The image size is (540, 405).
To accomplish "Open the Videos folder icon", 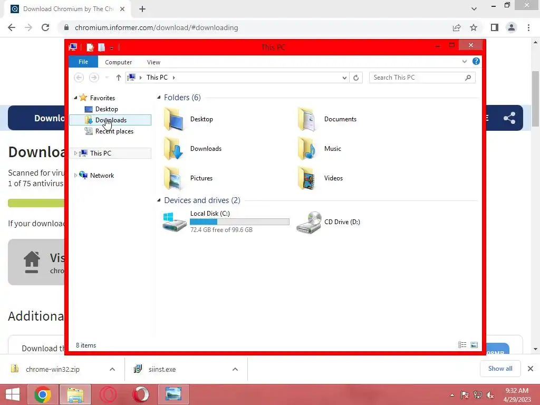I will [307, 178].
